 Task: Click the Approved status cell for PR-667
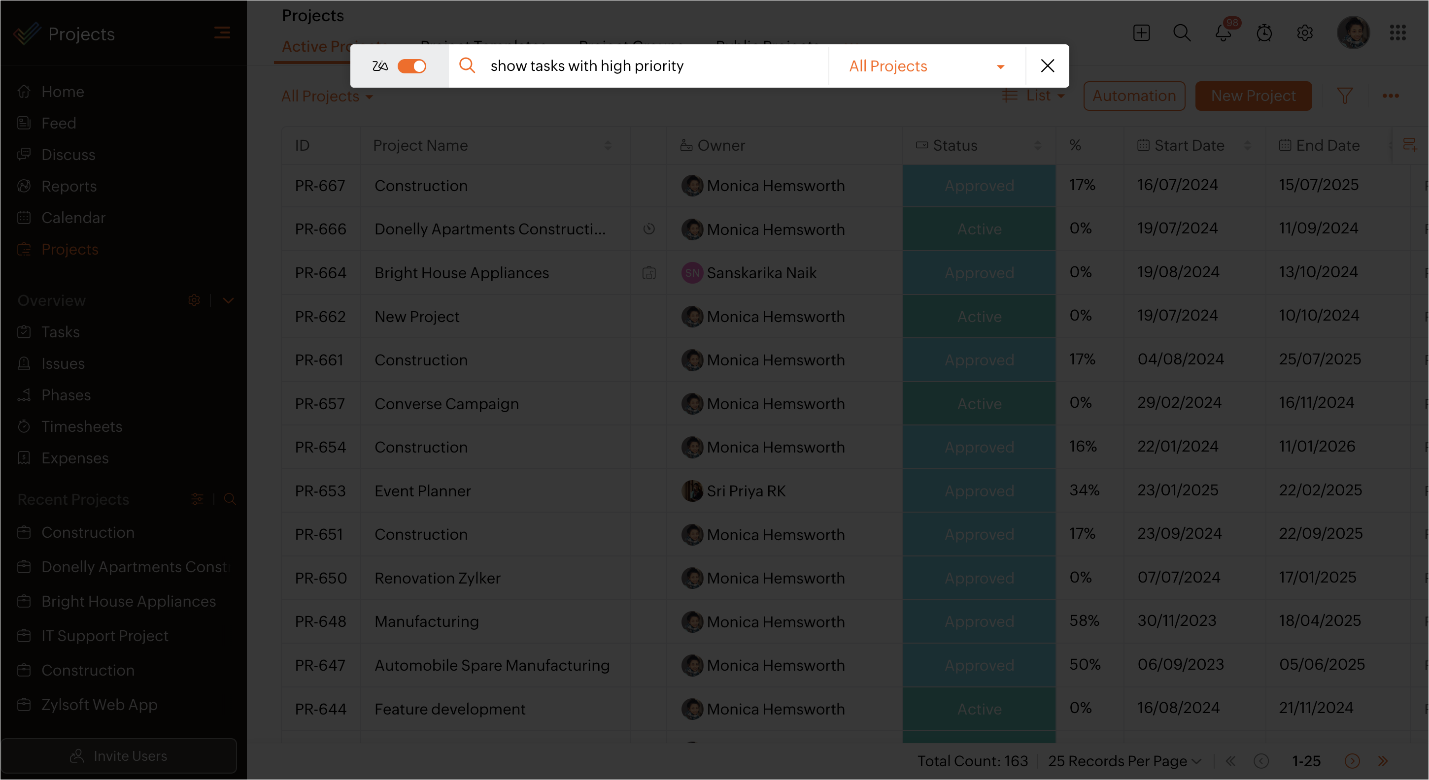979,185
